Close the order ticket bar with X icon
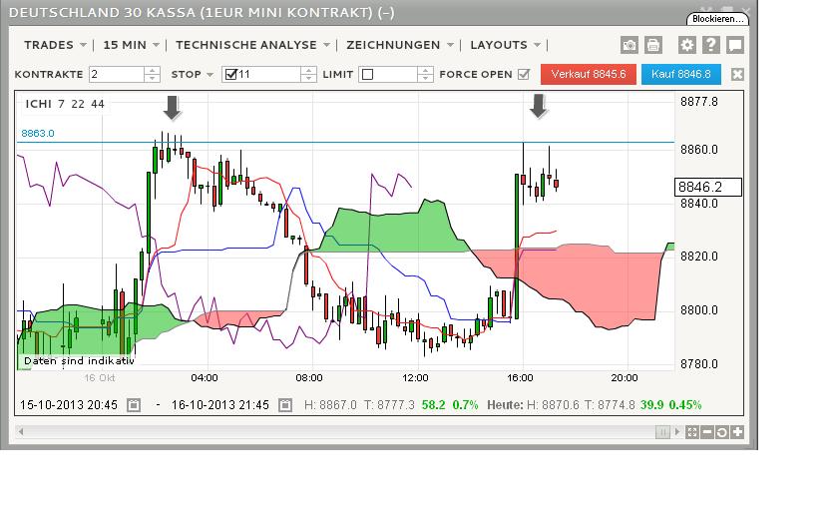838x524 pixels. (737, 74)
